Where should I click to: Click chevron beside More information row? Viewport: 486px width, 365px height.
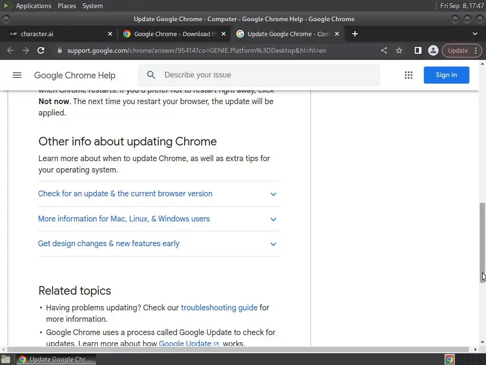273,220
